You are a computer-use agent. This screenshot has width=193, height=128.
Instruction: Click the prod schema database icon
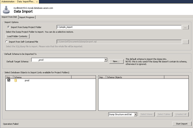pyautogui.click(x=15, y=80)
